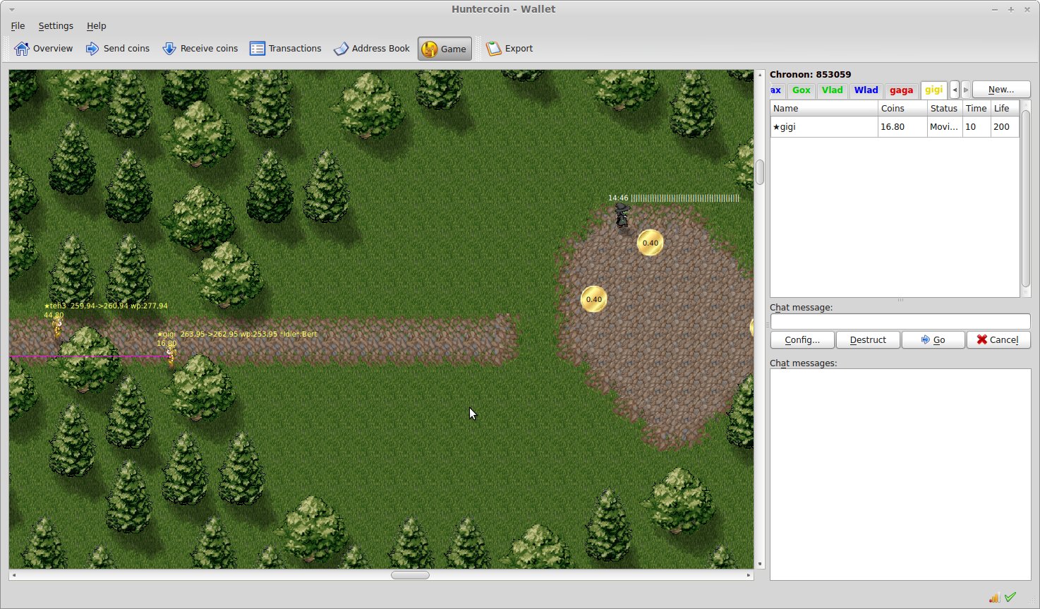Click the Export toolbar button
The image size is (1040, 609).
click(x=509, y=49)
